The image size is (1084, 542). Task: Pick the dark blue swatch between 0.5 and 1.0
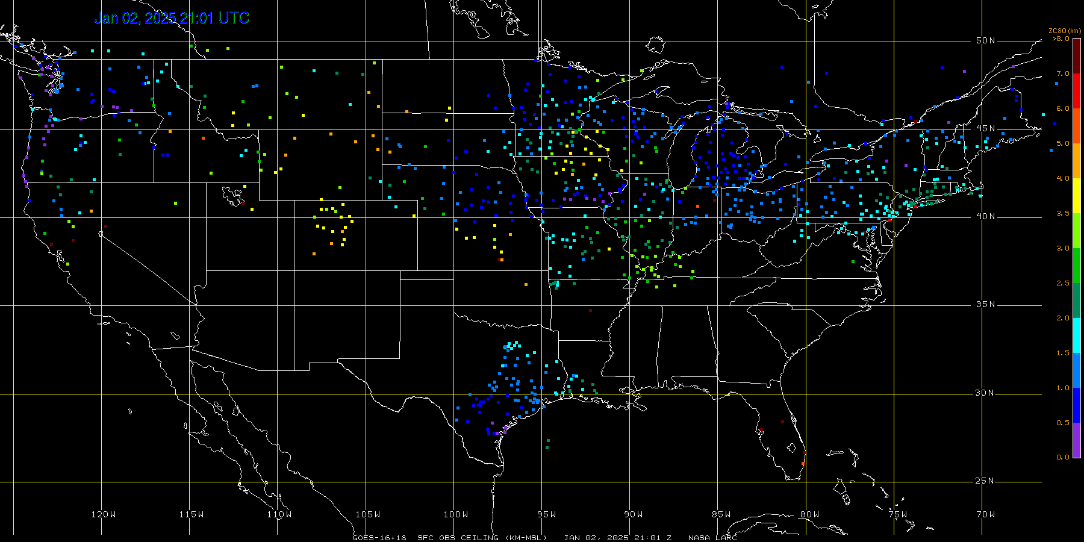[x=1077, y=405]
